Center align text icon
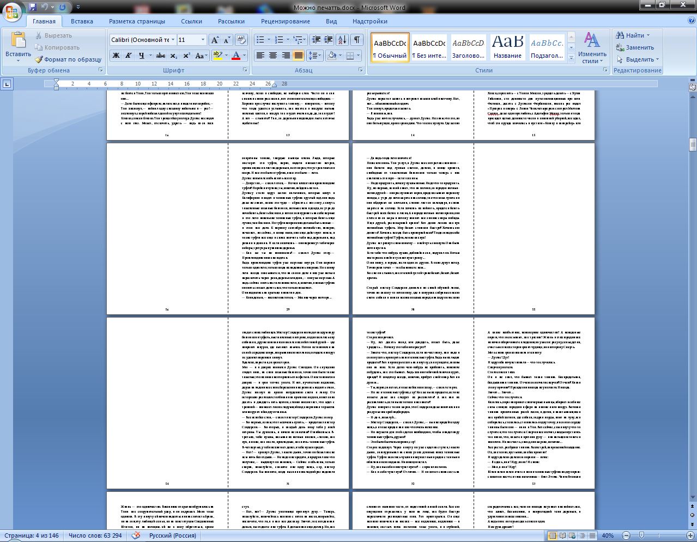Screen dimensions: 697x542 272,56
